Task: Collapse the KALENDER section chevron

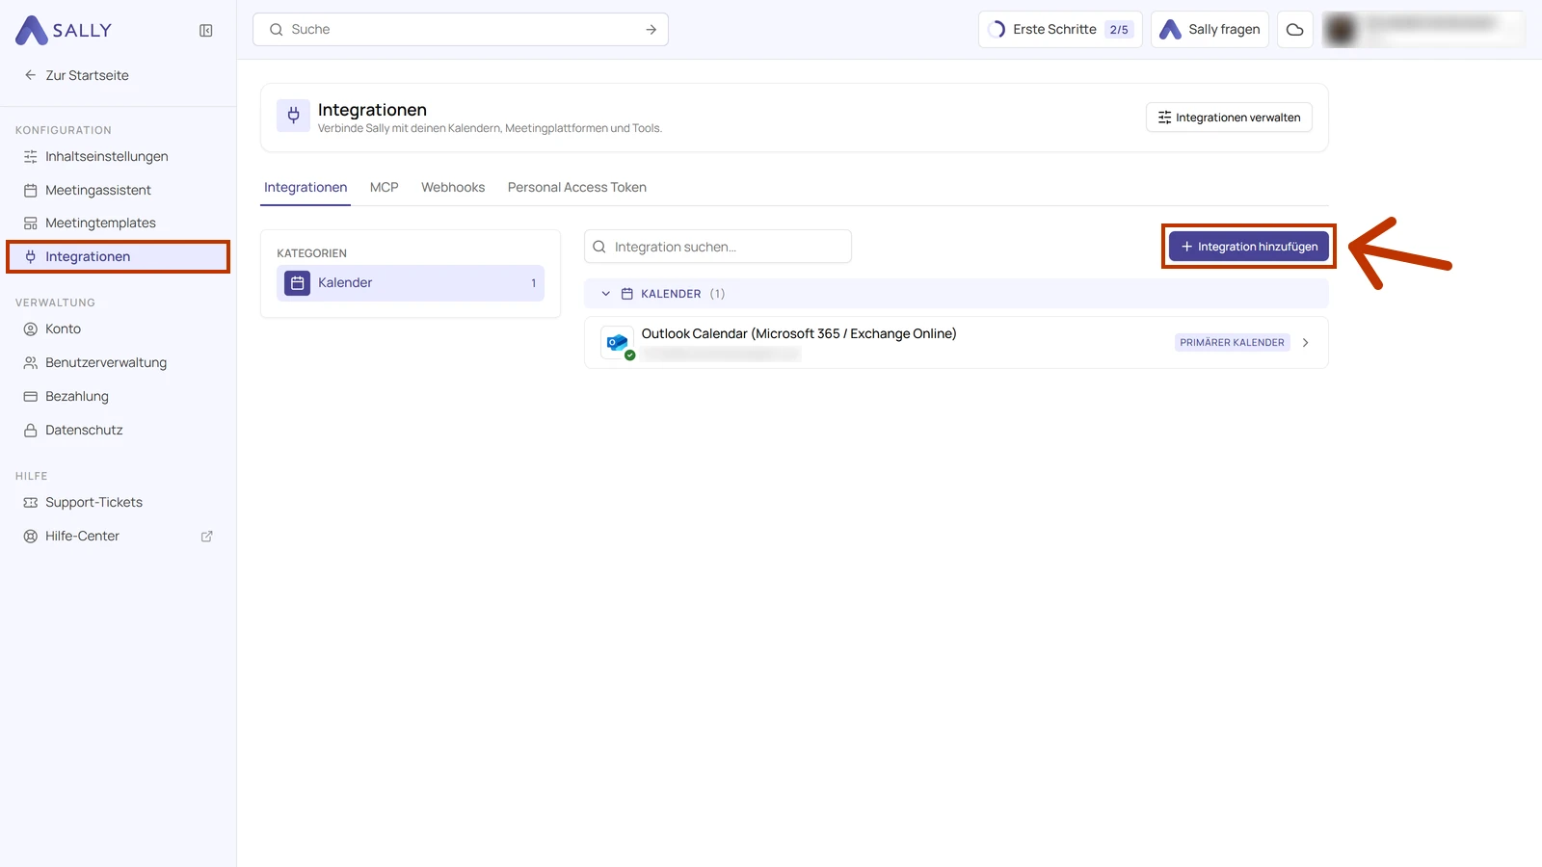Action: (605, 294)
